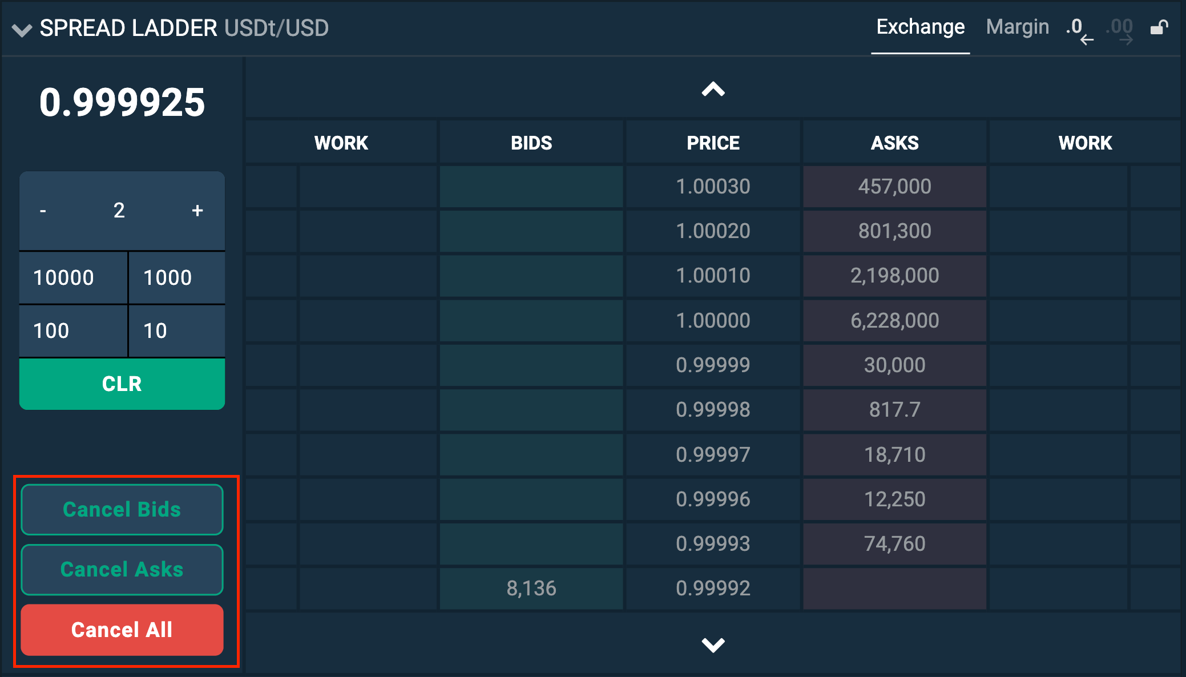Click the Cancel Bids button
The height and width of the screenshot is (677, 1186).
pos(122,509)
